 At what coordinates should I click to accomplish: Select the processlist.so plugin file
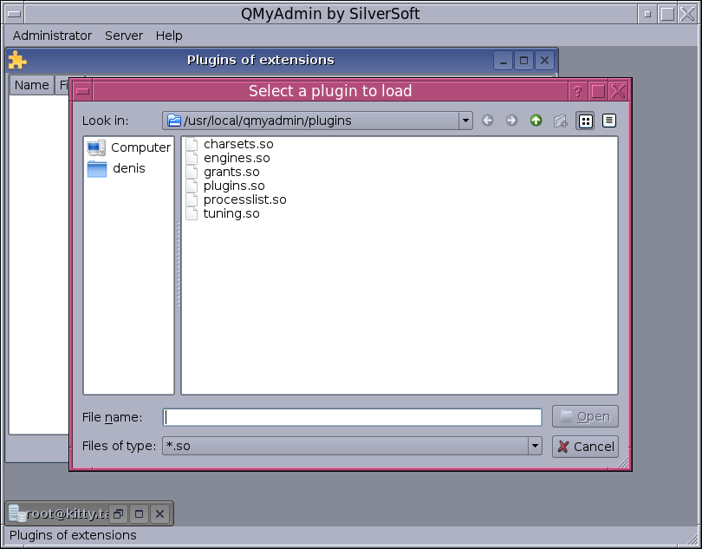[244, 199]
